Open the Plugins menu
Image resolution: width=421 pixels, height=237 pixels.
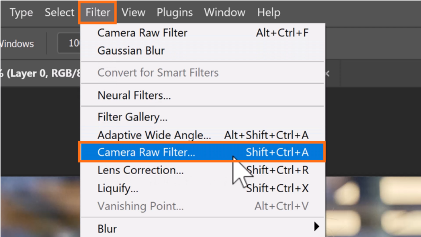[x=175, y=12]
